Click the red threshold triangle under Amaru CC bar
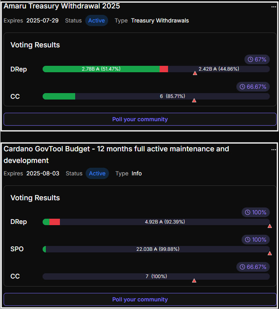279x309 pixels. [x=194, y=100]
